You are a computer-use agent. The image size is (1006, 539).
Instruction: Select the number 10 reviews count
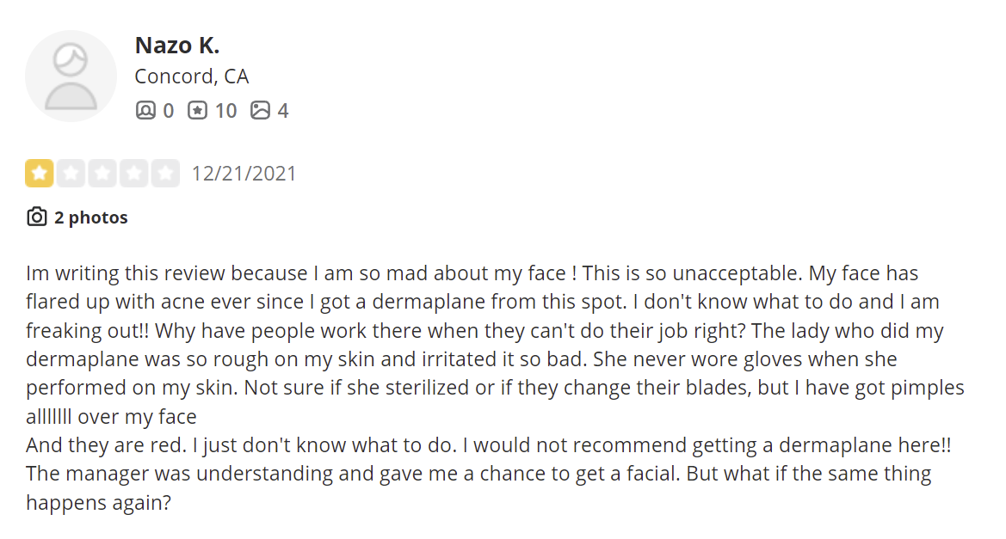(225, 111)
